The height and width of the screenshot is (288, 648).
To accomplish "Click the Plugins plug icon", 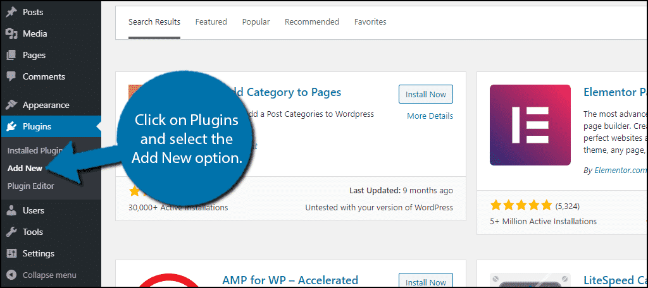I will 11,126.
